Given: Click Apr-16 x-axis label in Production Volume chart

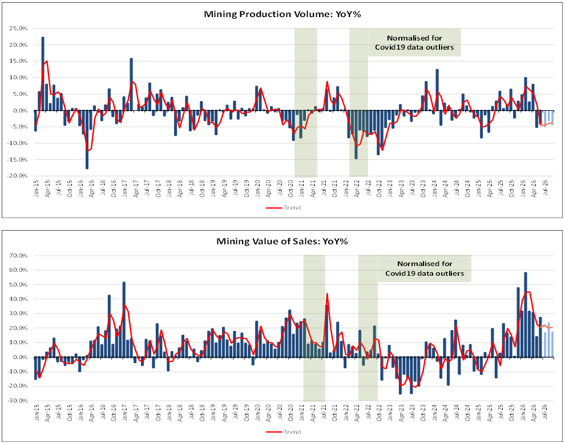Looking at the screenshot, I should click(x=91, y=188).
